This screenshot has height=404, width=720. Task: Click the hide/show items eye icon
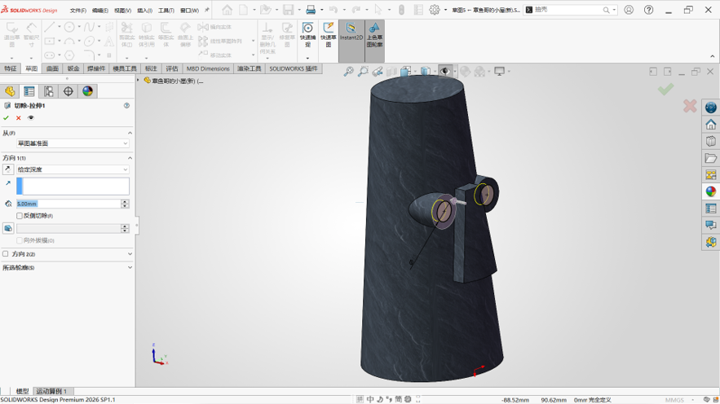click(444, 72)
